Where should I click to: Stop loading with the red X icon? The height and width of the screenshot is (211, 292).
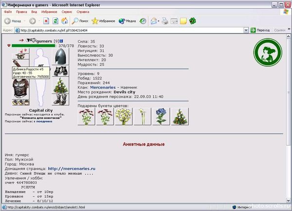point(46,21)
